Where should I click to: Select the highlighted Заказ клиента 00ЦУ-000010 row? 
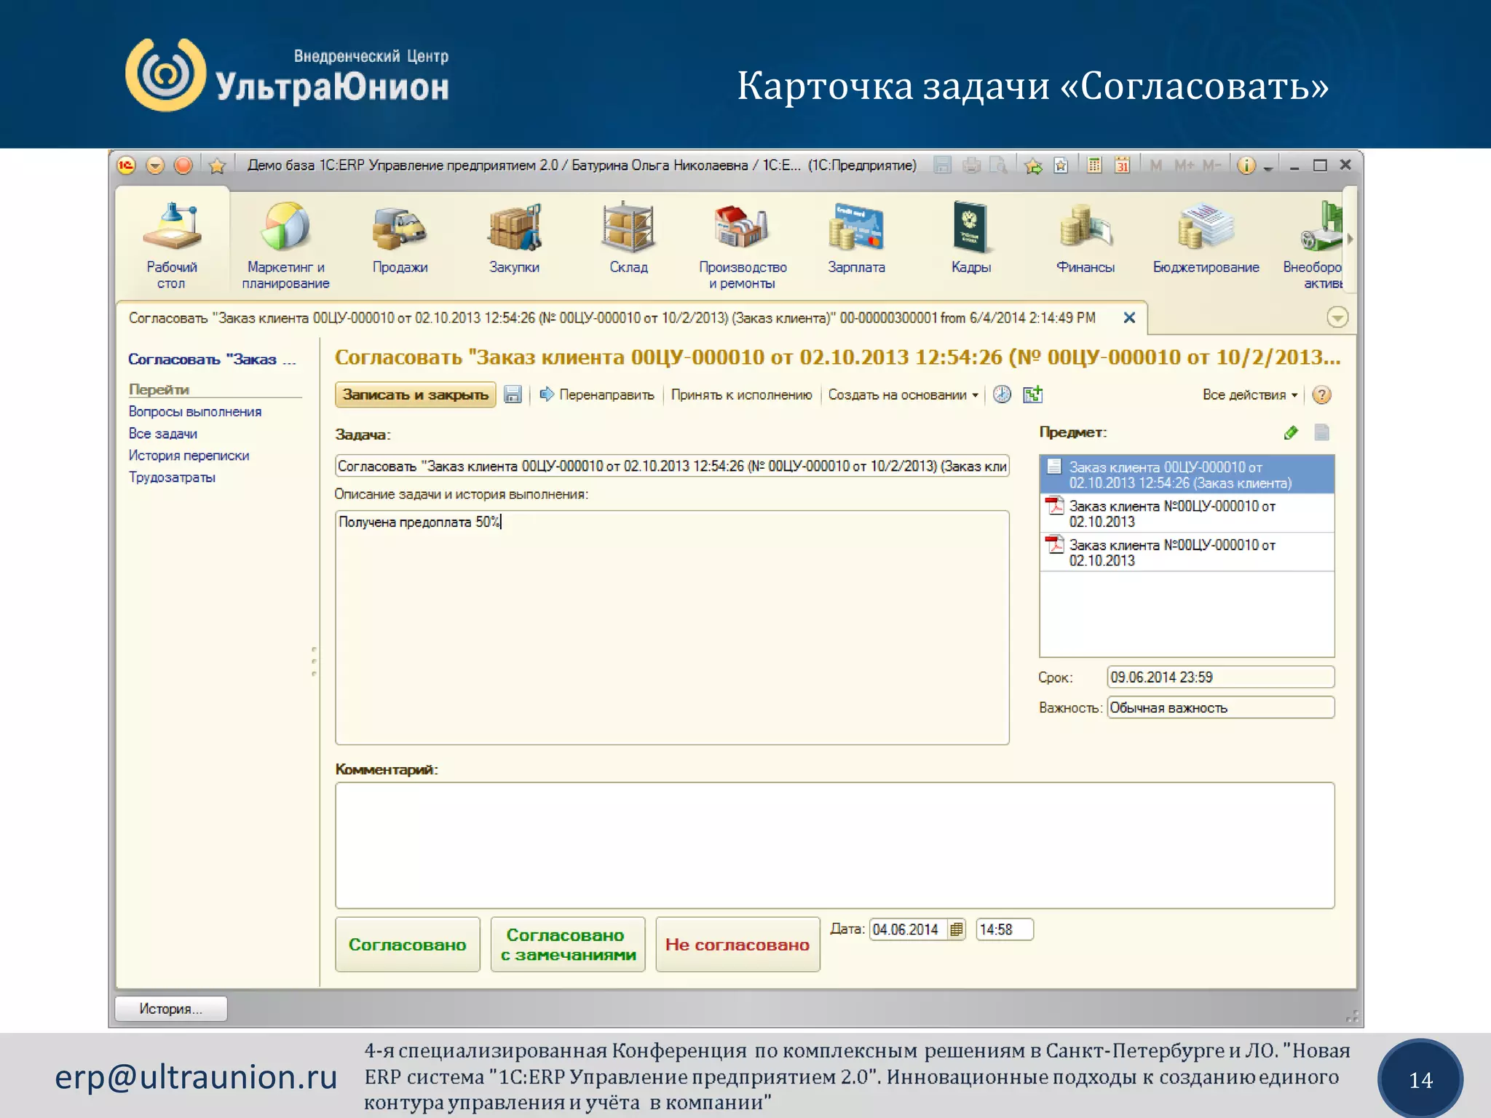click(x=1187, y=475)
